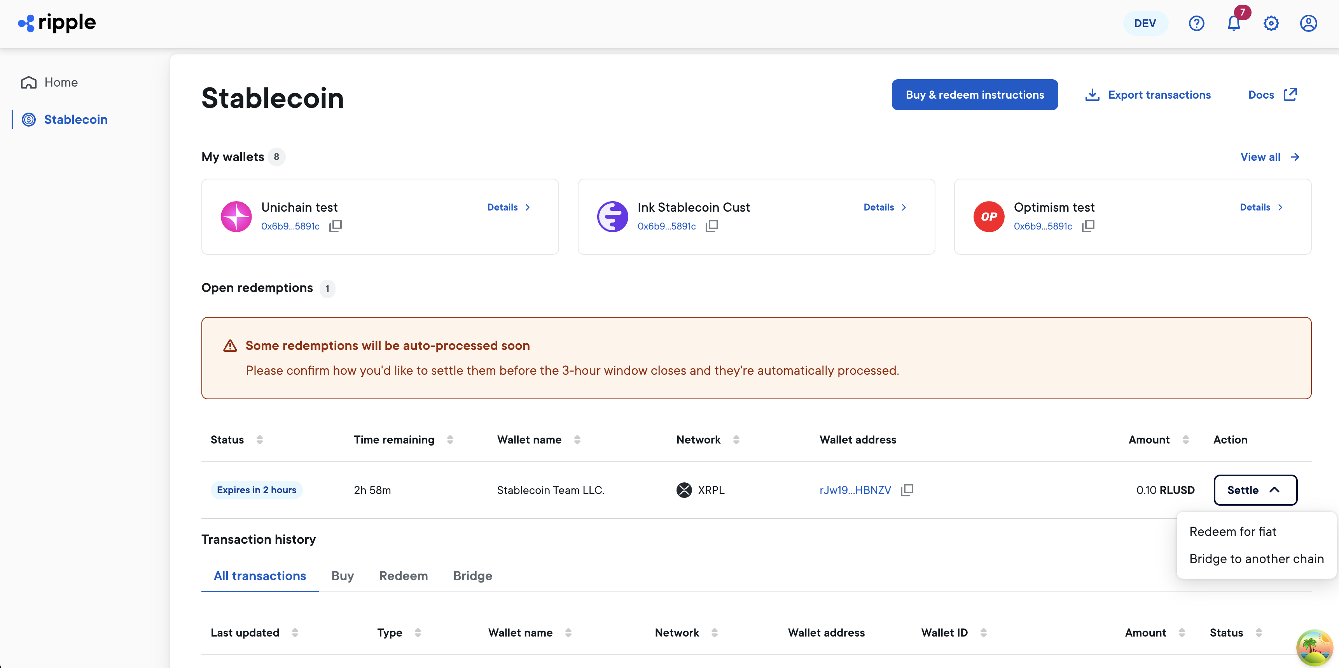
Task: Click the warning triangle in alert banner
Action: click(x=230, y=346)
